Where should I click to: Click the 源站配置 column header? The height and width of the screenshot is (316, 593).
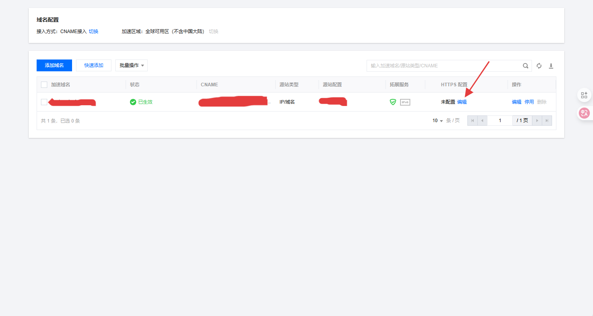tap(332, 85)
